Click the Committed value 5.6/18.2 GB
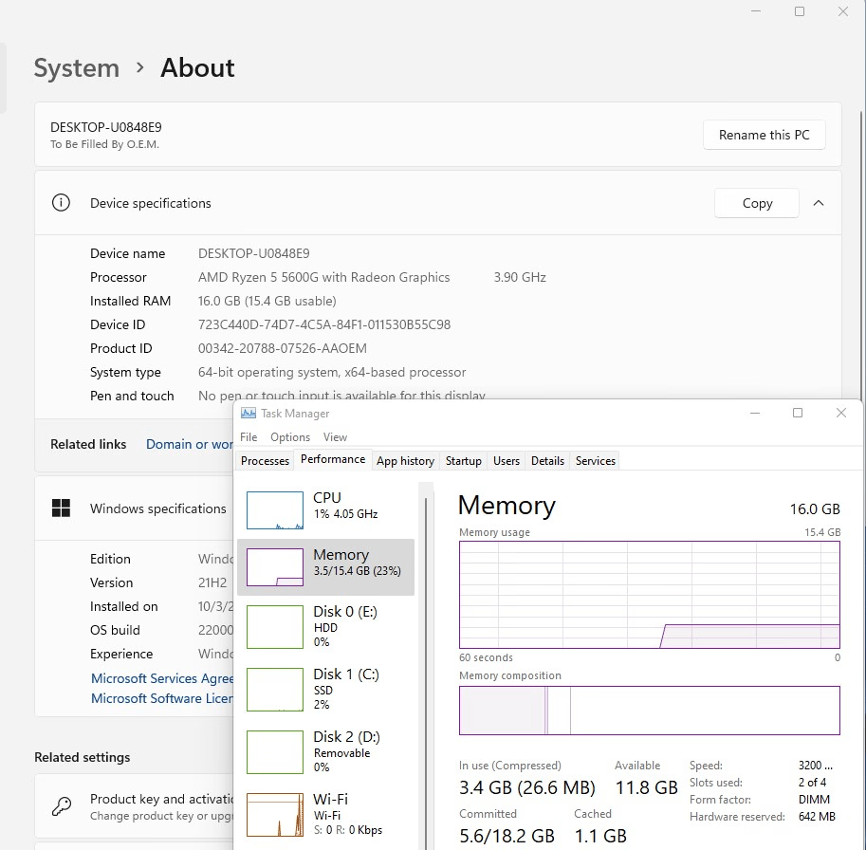 507,836
